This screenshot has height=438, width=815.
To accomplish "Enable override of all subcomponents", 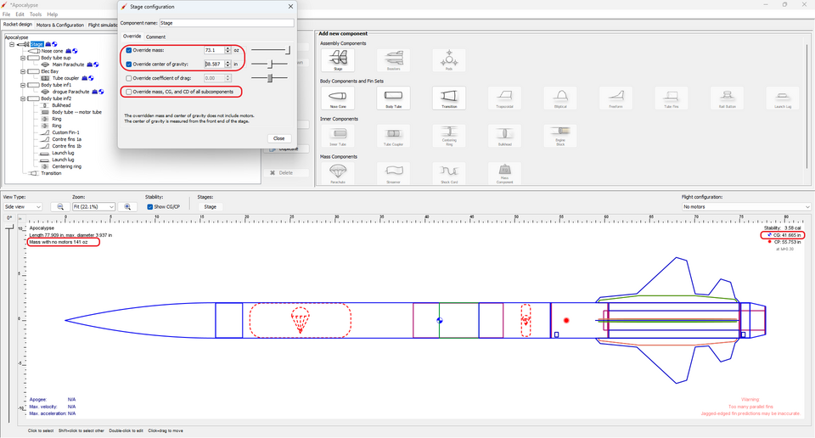I will pyautogui.click(x=129, y=92).
